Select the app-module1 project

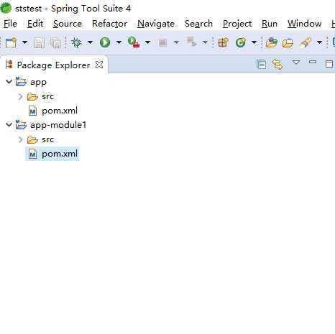58,125
